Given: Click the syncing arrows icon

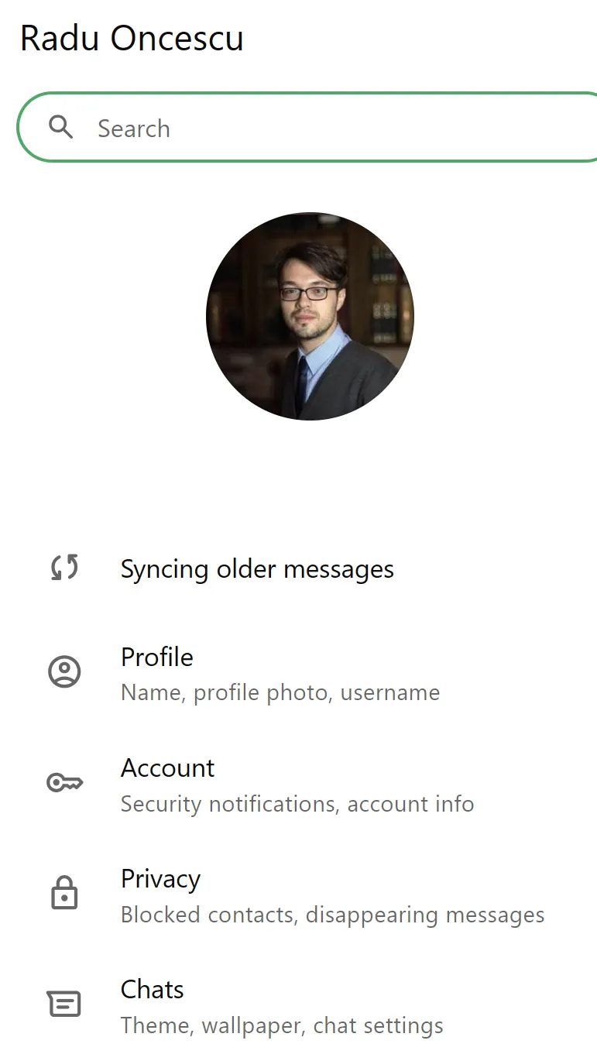Looking at the screenshot, I should [x=65, y=568].
